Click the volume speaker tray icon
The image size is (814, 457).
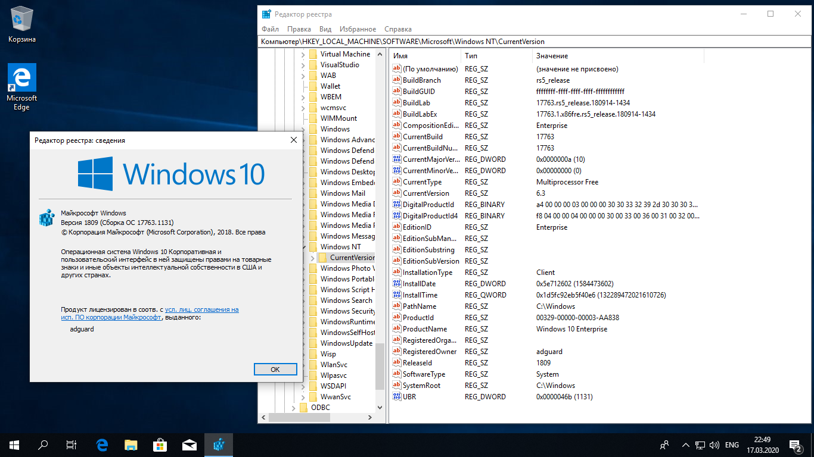[x=713, y=445]
